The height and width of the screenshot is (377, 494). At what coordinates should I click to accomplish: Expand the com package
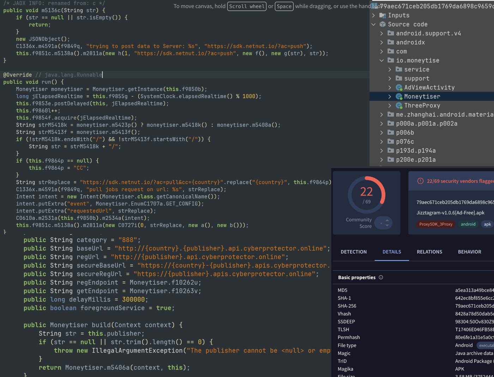(x=382, y=51)
